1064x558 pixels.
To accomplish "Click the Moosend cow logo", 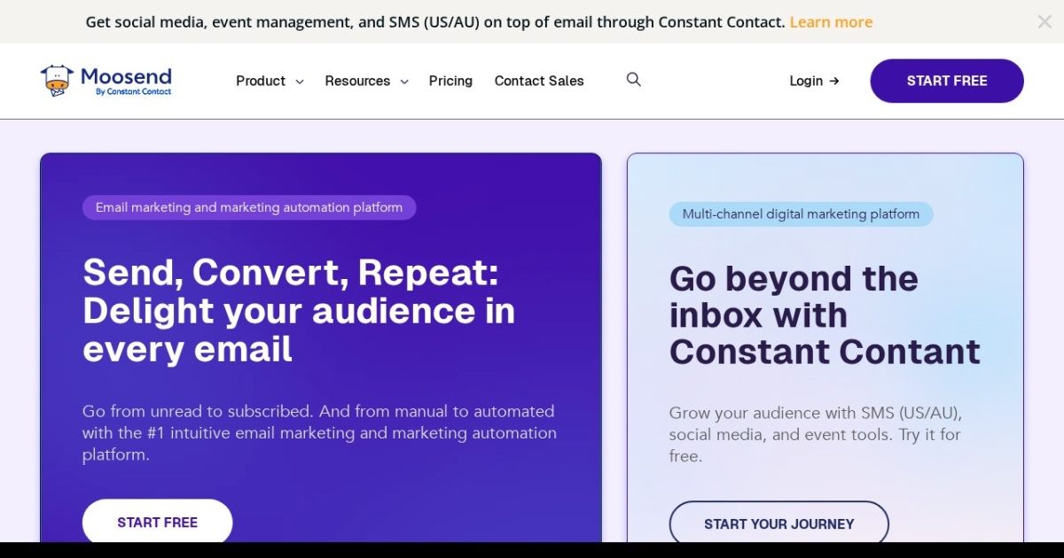I will 106,81.
